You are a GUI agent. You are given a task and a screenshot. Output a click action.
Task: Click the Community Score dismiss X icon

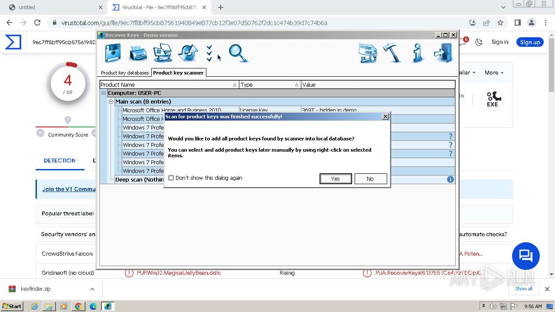coord(40,133)
